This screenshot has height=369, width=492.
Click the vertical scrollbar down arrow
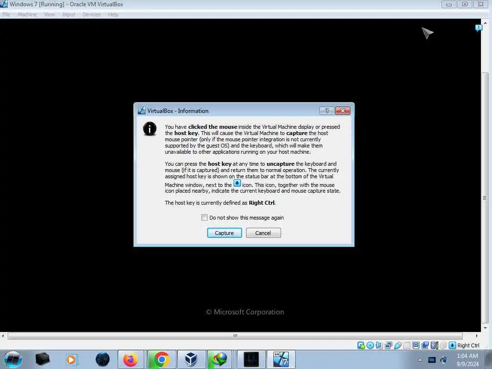click(485, 328)
